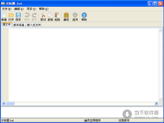Click 示标题.bat in the status bar
The width and height of the screenshot is (164, 123).
pyautogui.click(x=7, y=120)
